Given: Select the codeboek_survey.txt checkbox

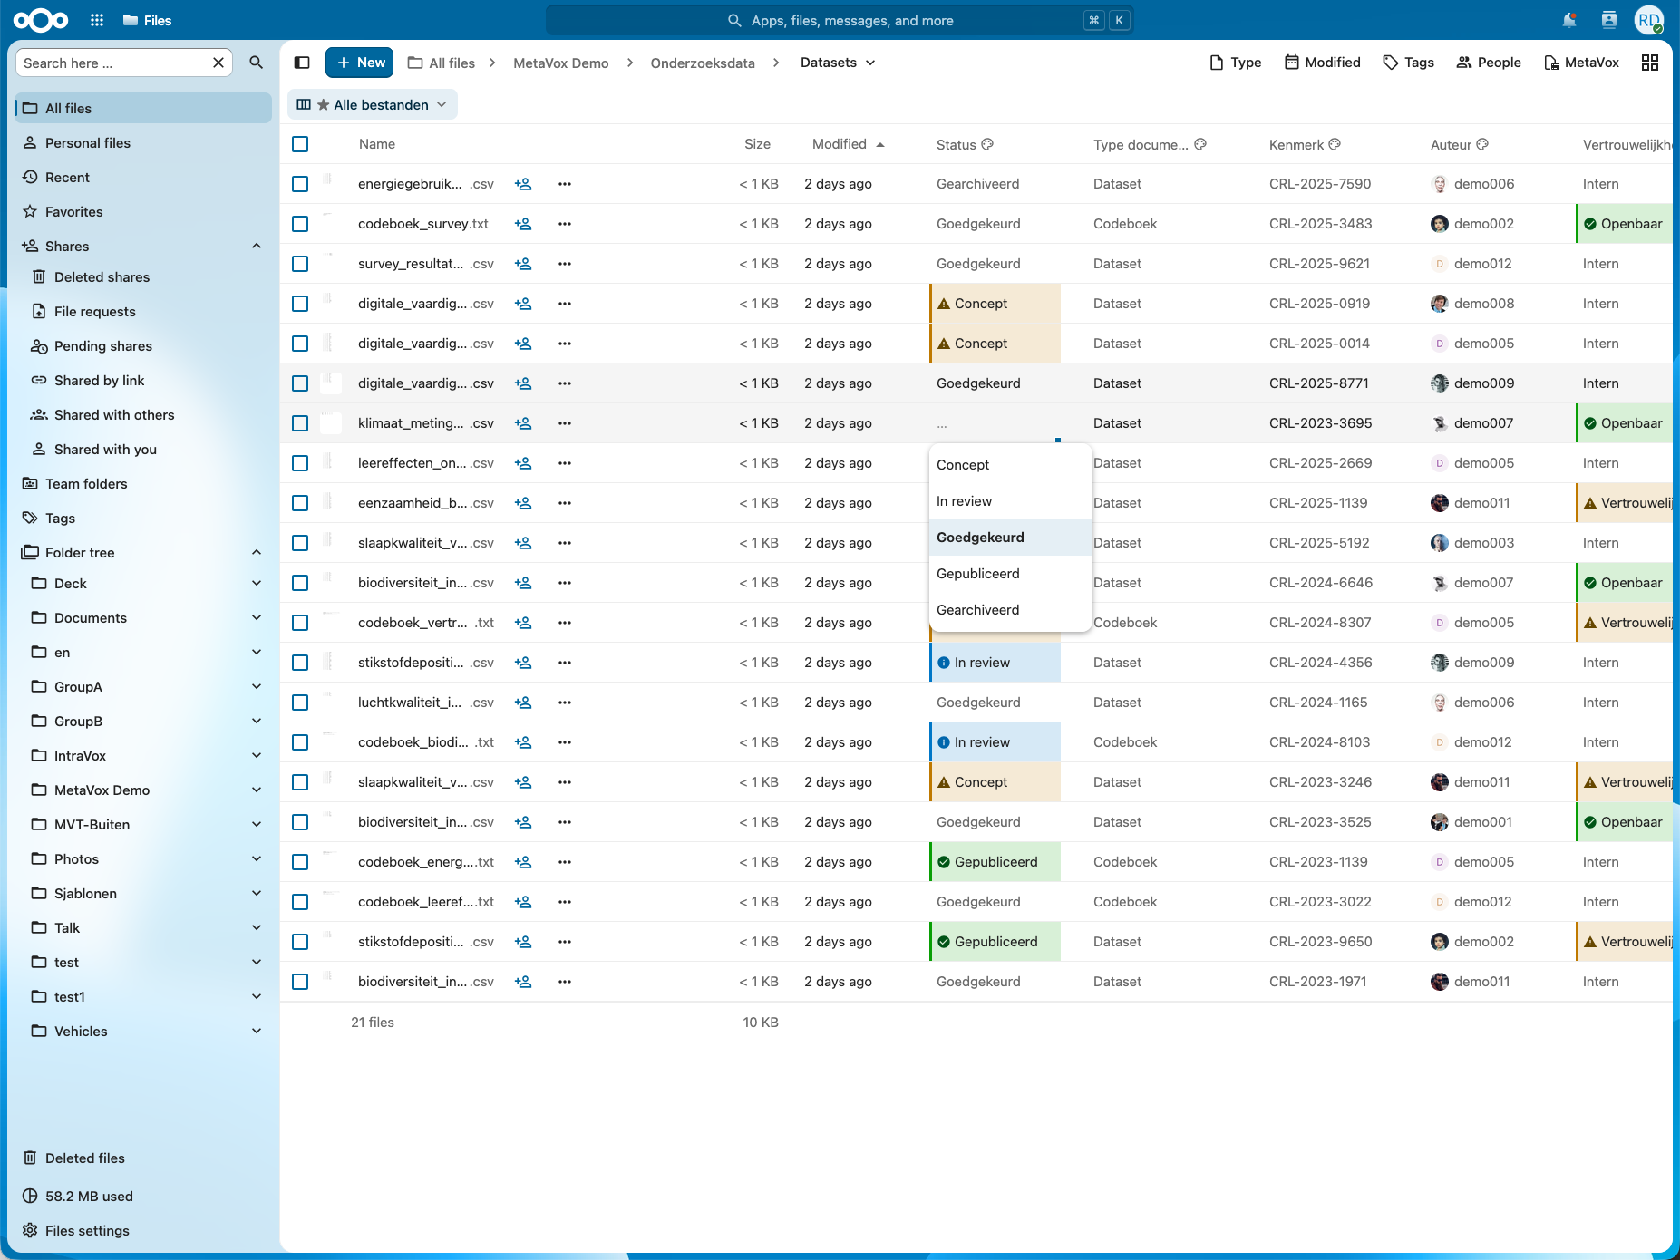Looking at the screenshot, I should 300,224.
